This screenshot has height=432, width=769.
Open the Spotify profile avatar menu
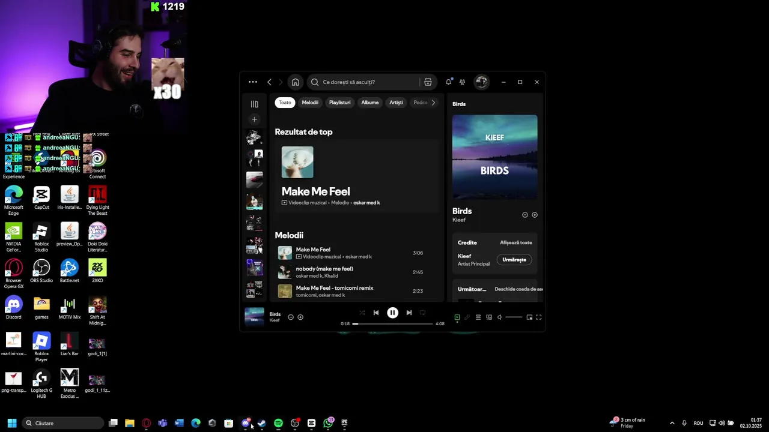(481, 82)
